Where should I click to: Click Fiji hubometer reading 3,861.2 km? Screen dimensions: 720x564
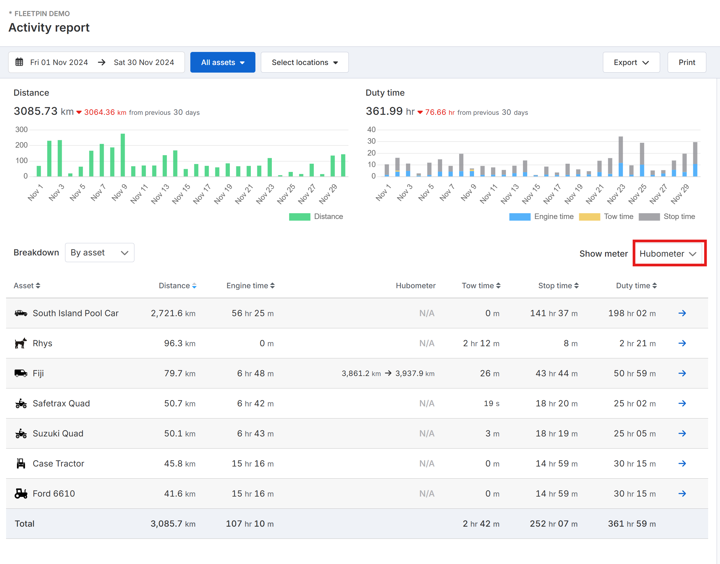click(x=361, y=374)
